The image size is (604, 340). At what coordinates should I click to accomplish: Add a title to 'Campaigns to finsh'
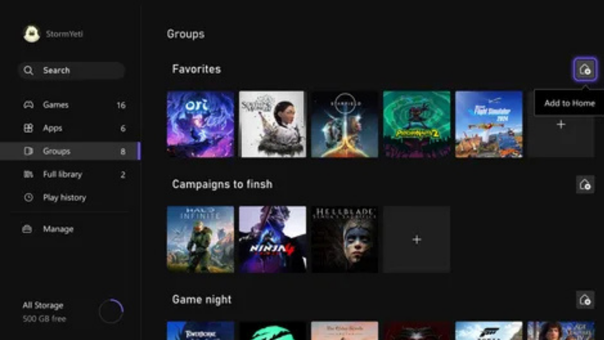(417, 239)
